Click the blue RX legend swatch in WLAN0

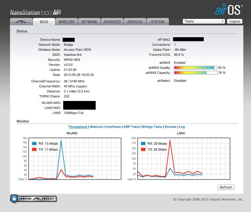[35, 143]
